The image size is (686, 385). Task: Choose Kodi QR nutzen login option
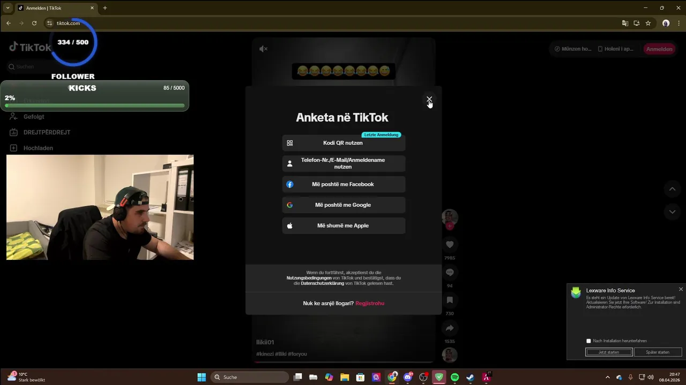[344, 143]
